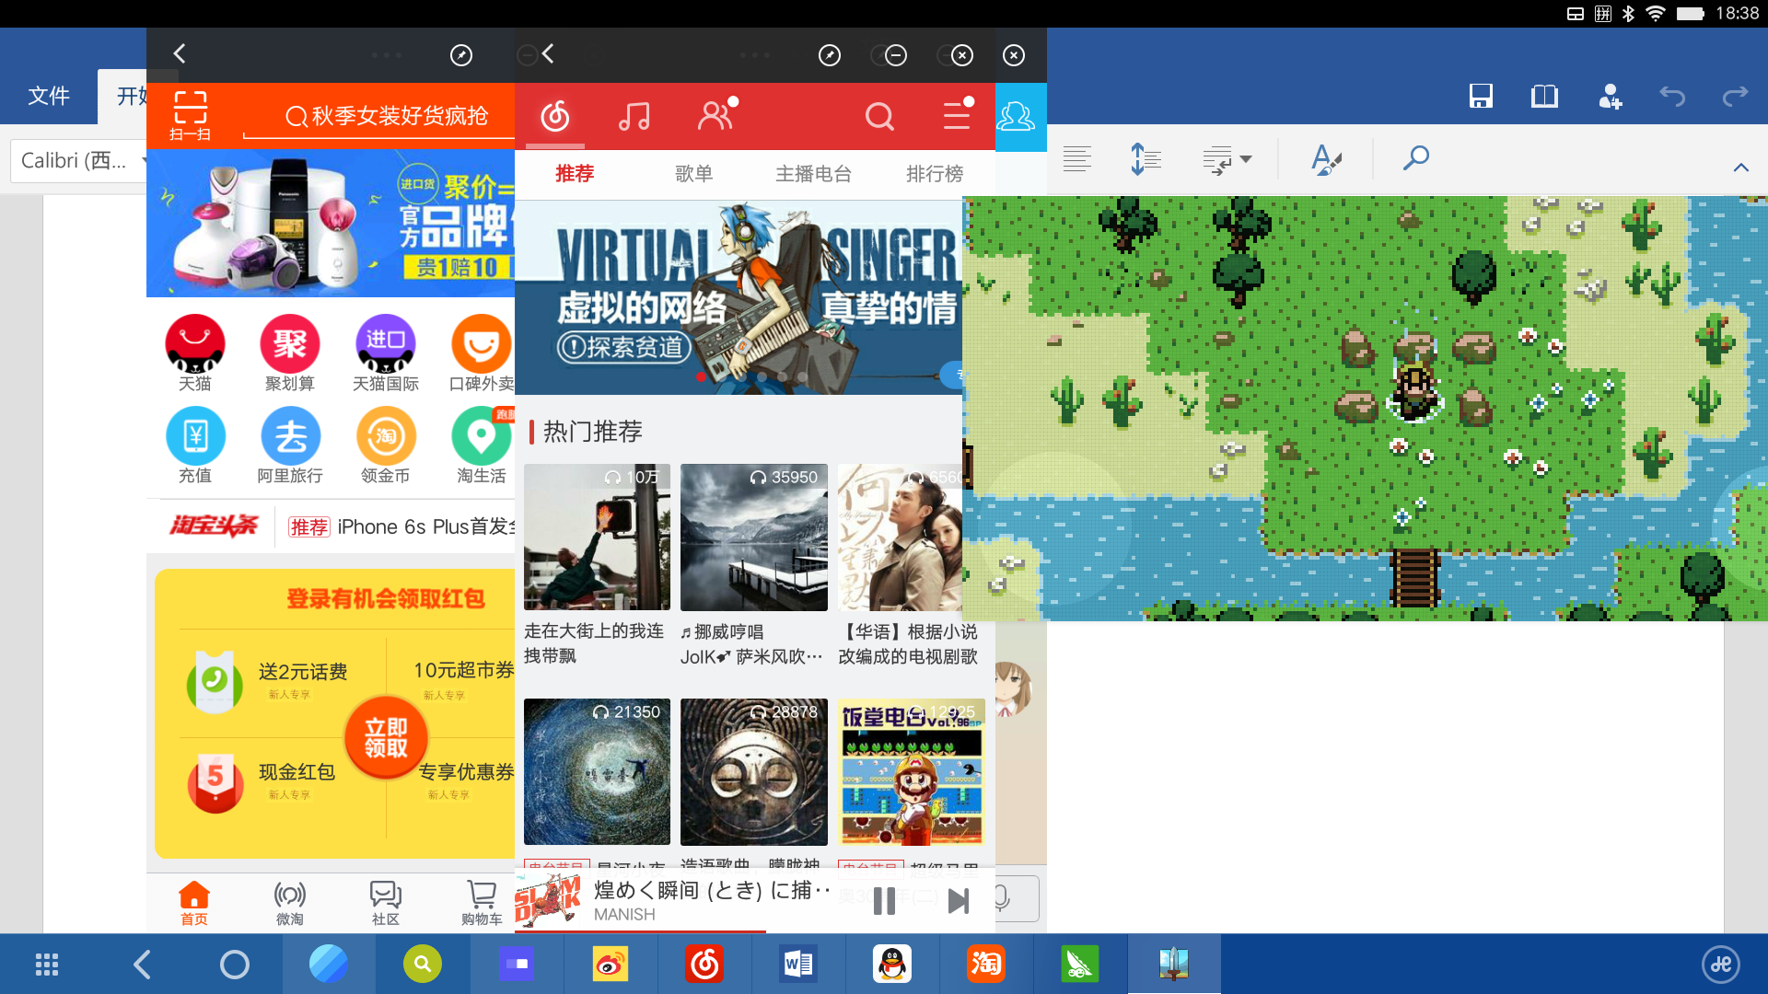The width and height of the screenshot is (1768, 994).
Task: Undo the last action in Word
Action: pos(1672,96)
